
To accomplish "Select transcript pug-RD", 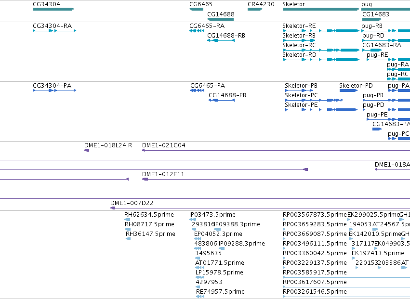I will [x=386, y=40].
